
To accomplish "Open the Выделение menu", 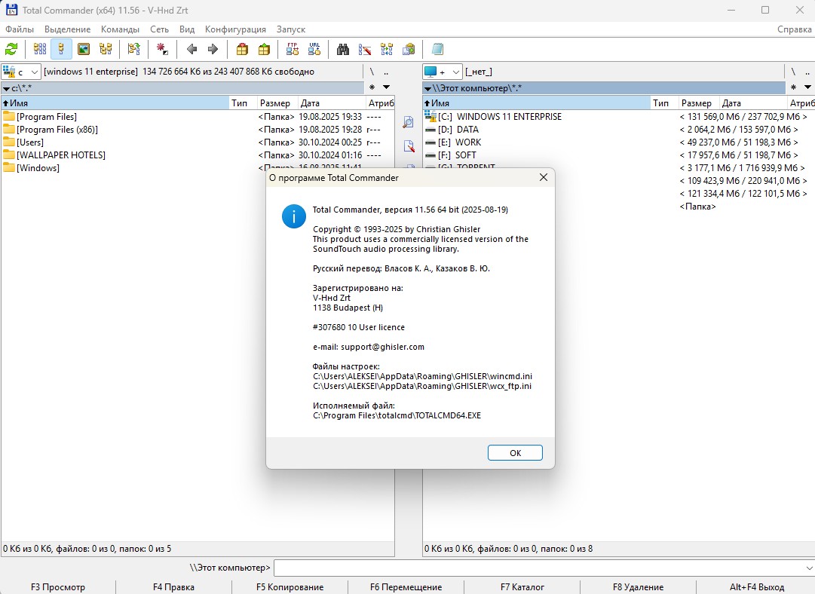I will pos(67,29).
